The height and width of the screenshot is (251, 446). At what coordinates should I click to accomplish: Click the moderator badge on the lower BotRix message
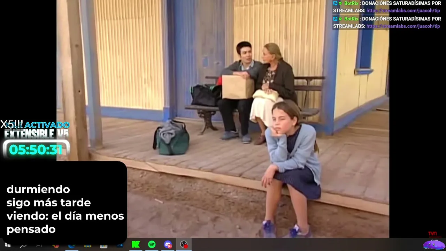335,18
